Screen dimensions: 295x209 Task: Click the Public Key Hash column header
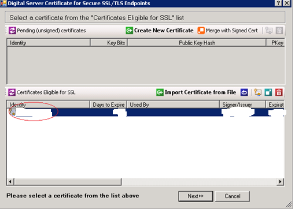pyautogui.click(x=197, y=43)
